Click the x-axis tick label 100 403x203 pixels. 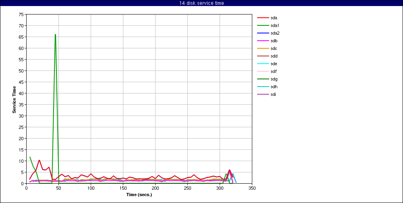pyautogui.click(x=91, y=188)
